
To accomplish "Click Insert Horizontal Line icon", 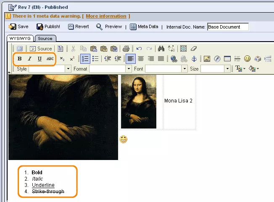I will (x=237, y=59).
